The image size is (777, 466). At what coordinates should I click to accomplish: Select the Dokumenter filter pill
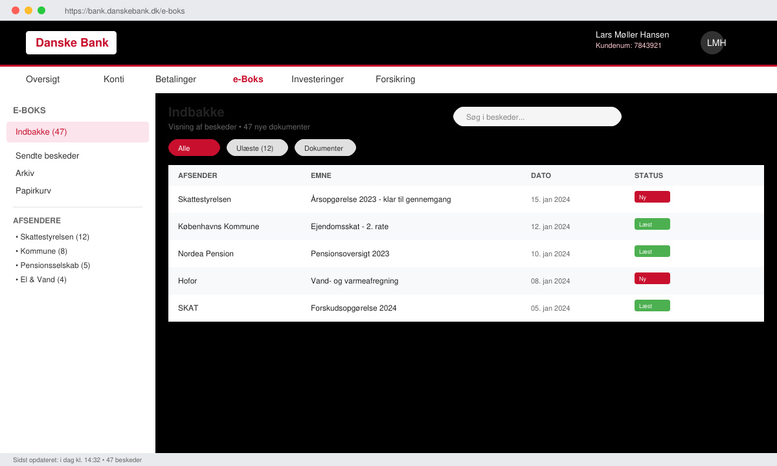(325, 148)
